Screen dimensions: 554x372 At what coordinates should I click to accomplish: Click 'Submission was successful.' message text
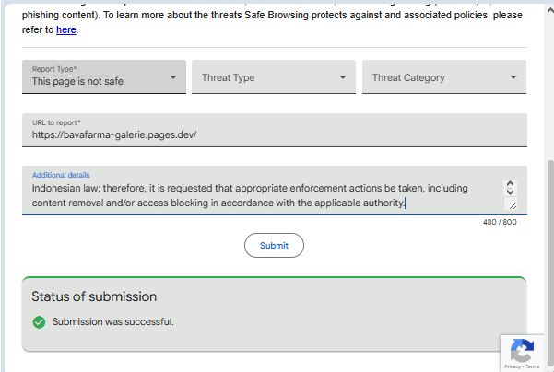tap(113, 322)
